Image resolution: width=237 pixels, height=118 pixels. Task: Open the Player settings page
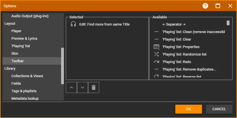[16, 31]
